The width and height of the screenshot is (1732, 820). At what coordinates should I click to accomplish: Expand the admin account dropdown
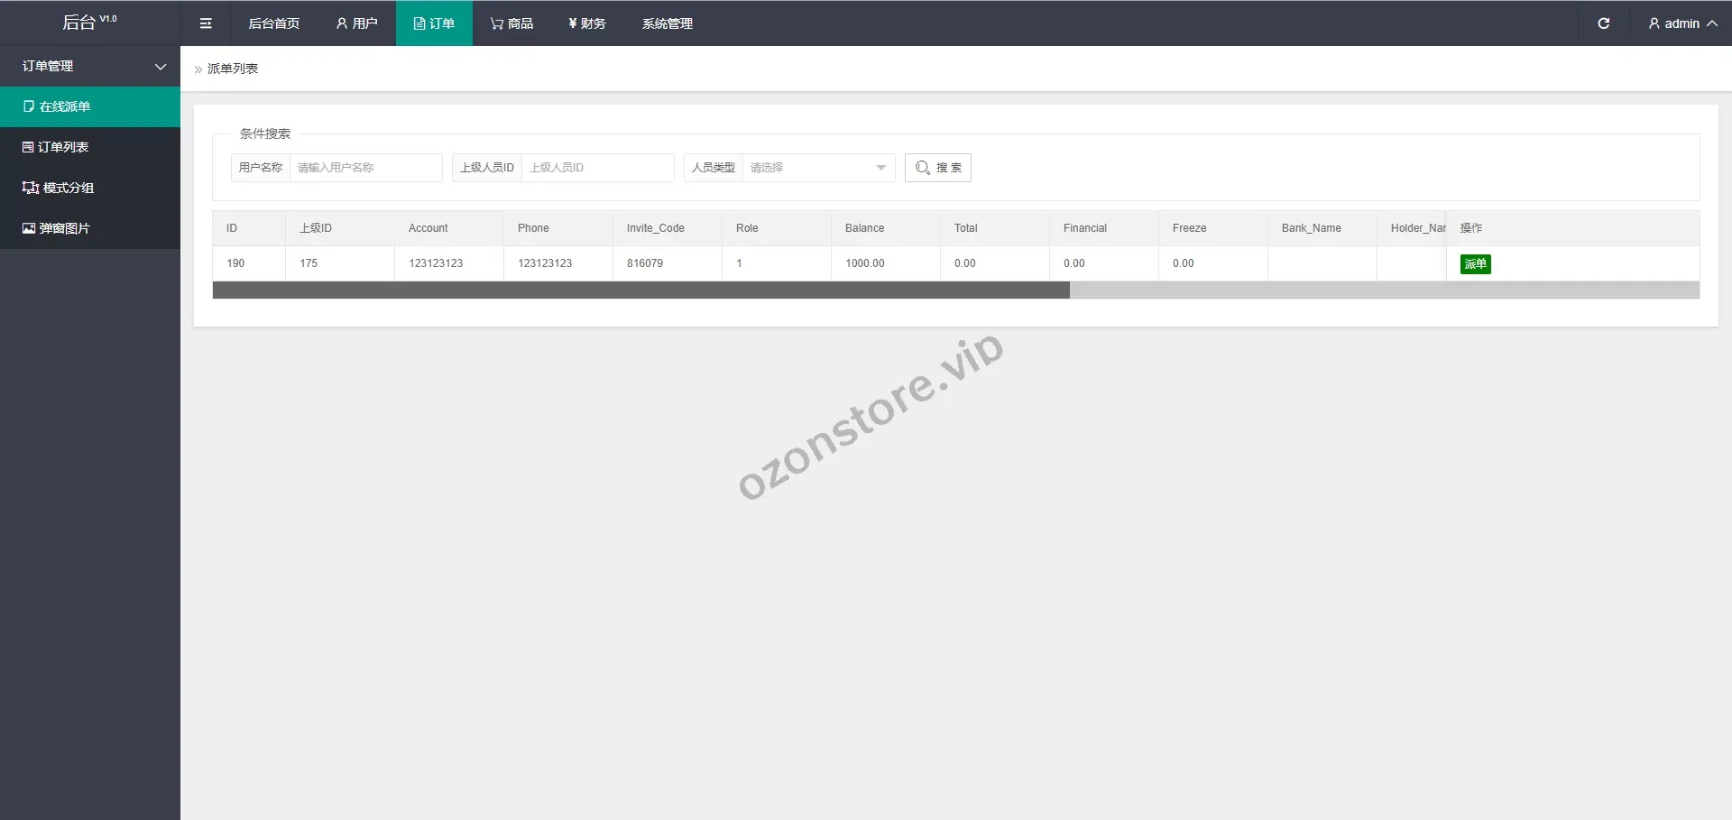[1681, 23]
